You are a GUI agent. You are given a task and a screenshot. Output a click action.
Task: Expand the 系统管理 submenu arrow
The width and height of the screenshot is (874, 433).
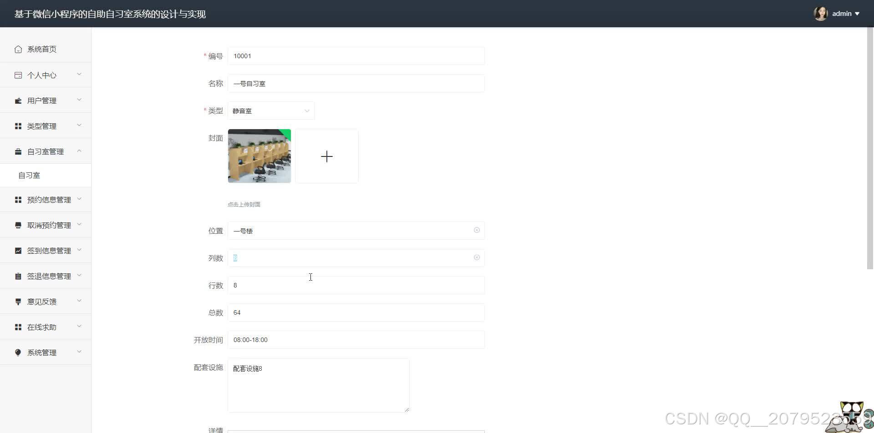(x=79, y=352)
